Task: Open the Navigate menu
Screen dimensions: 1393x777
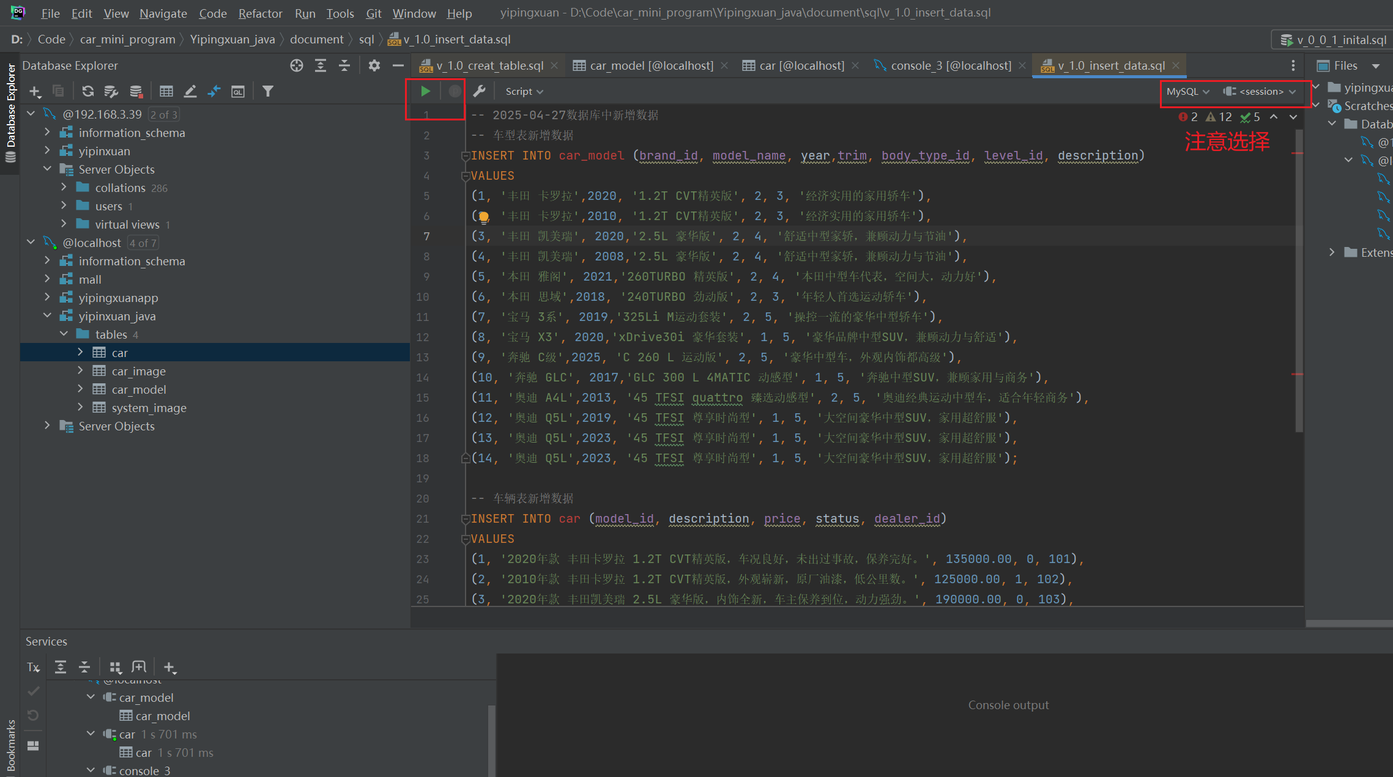Action: tap(163, 13)
